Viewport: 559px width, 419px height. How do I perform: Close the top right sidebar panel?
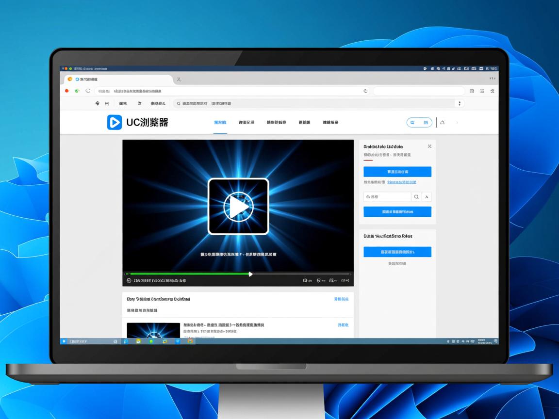click(x=429, y=146)
